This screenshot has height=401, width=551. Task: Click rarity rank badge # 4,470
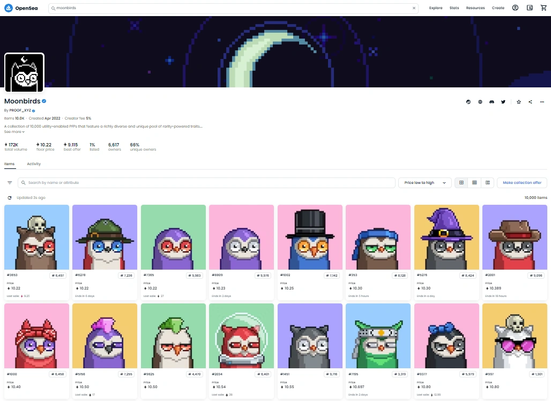195,374
